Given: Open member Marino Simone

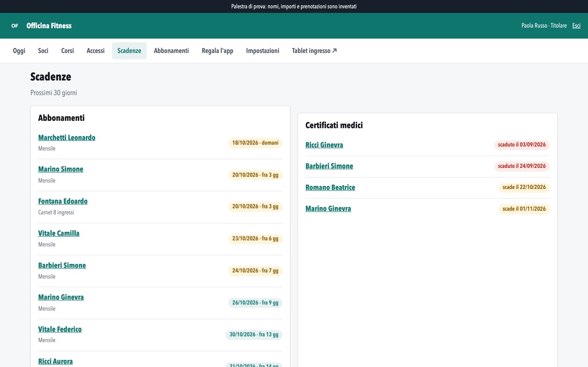Looking at the screenshot, I should (61, 169).
